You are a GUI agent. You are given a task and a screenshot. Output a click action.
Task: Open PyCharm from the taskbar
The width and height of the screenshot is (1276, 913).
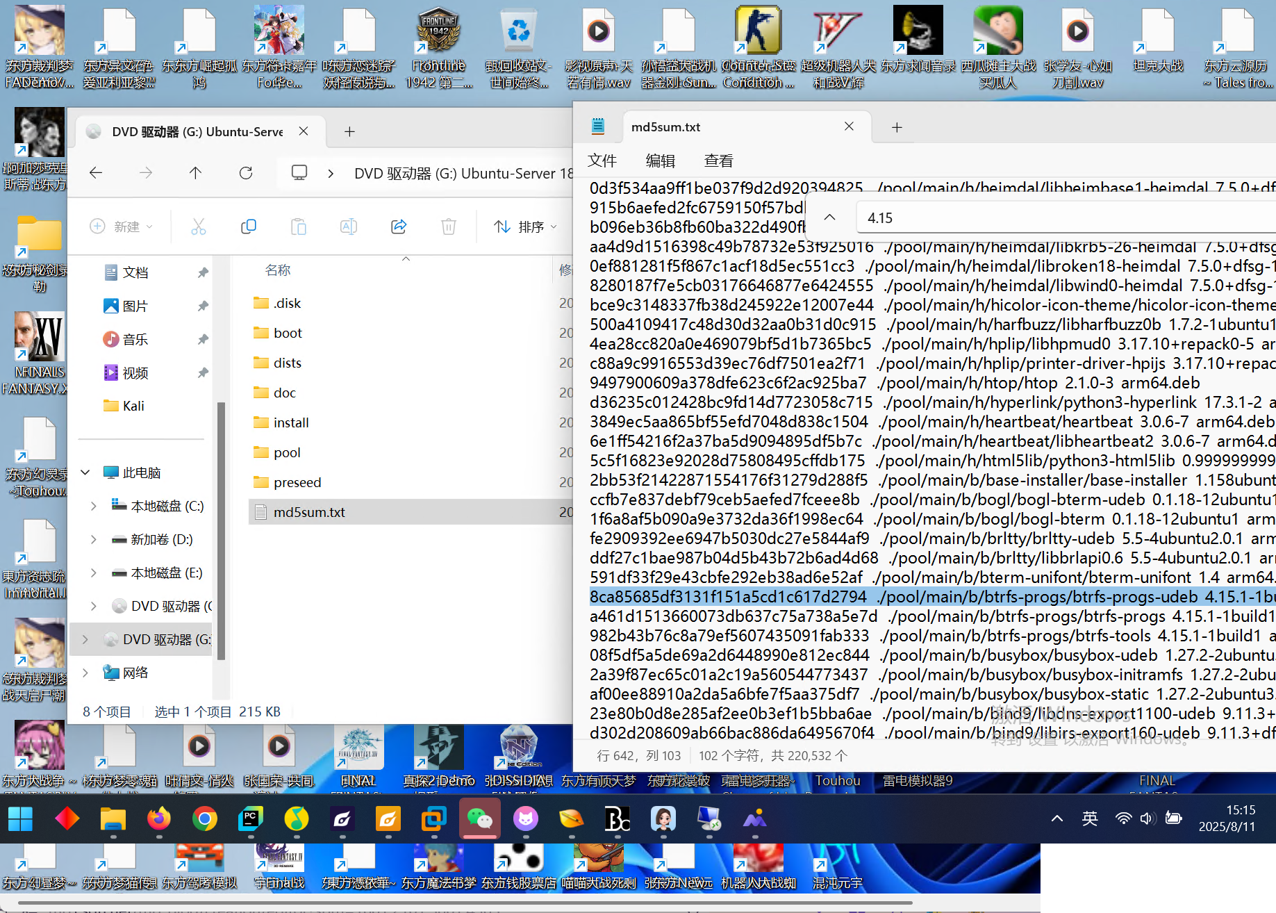click(x=251, y=819)
